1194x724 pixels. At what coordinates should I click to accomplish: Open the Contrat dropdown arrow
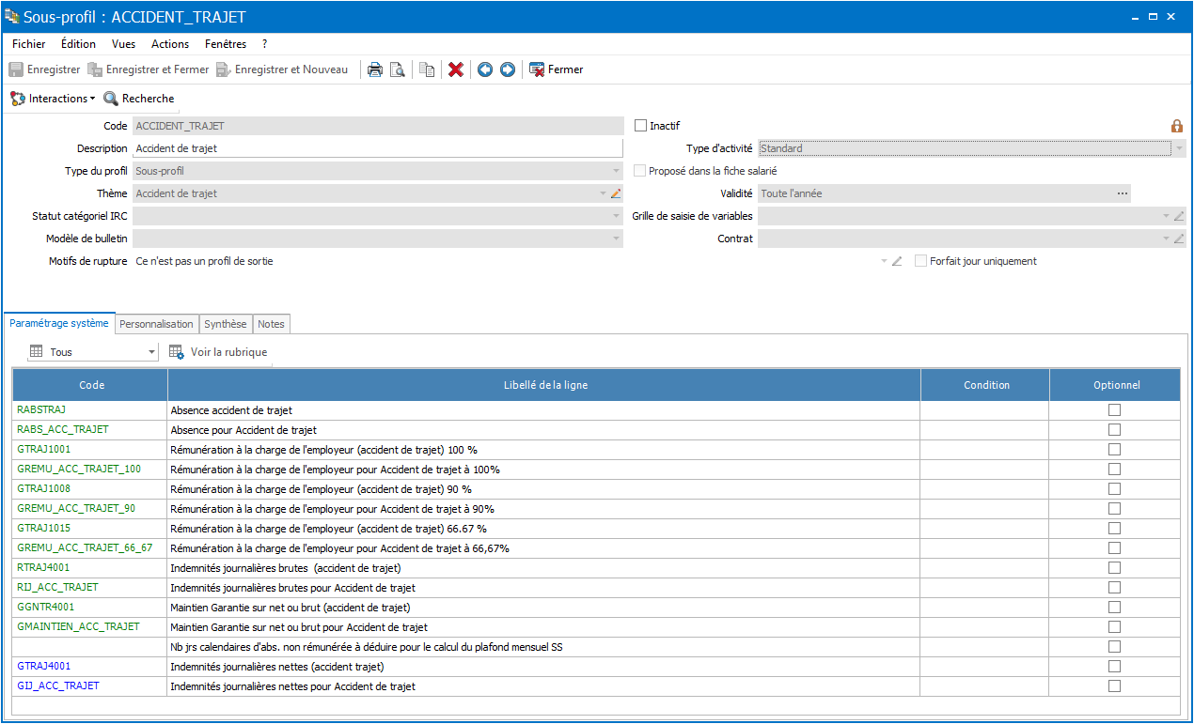(x=1166, y=239)
